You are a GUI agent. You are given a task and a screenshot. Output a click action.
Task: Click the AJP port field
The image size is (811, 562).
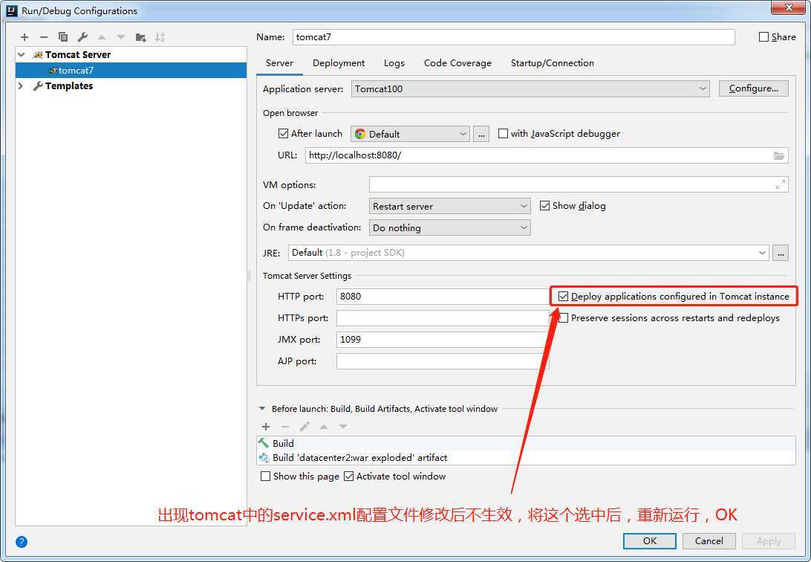[x=442, y=361]
